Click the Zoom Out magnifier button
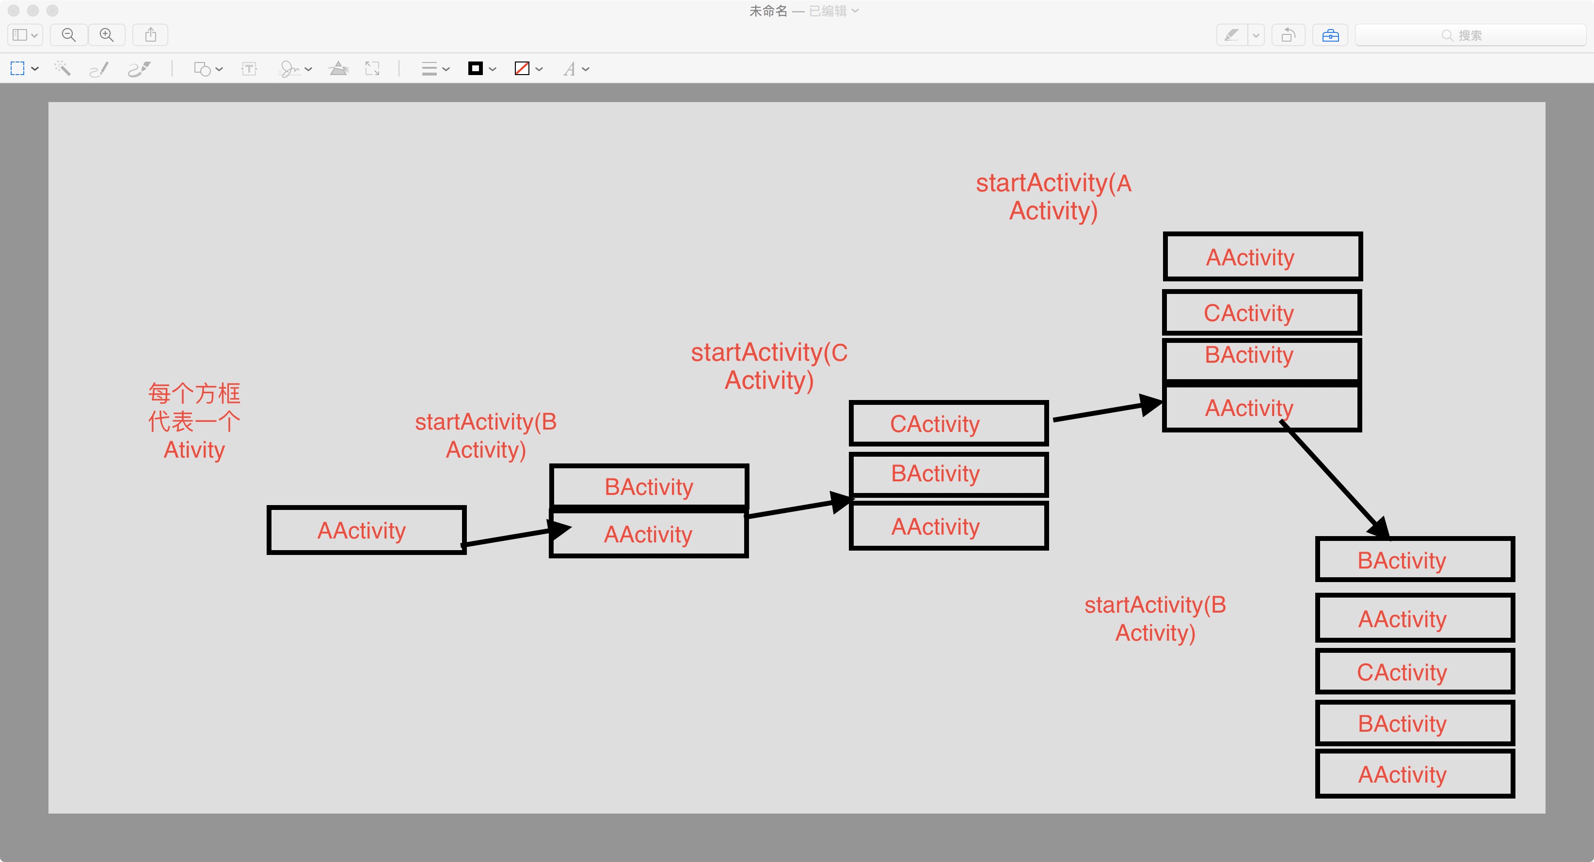Screen dimensions: 1594x862 69,35
